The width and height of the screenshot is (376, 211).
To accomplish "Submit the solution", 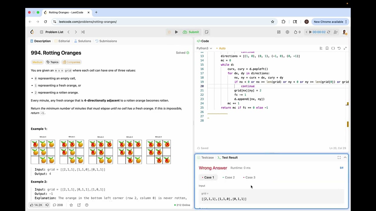I will point(191,32).
